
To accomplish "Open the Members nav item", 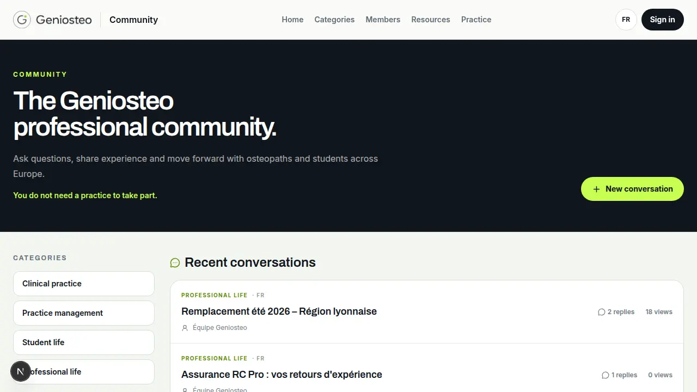I will (383, 20).
